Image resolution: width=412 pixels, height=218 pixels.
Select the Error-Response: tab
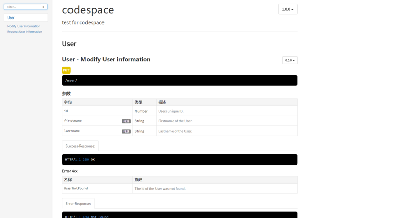click(78, 203)
